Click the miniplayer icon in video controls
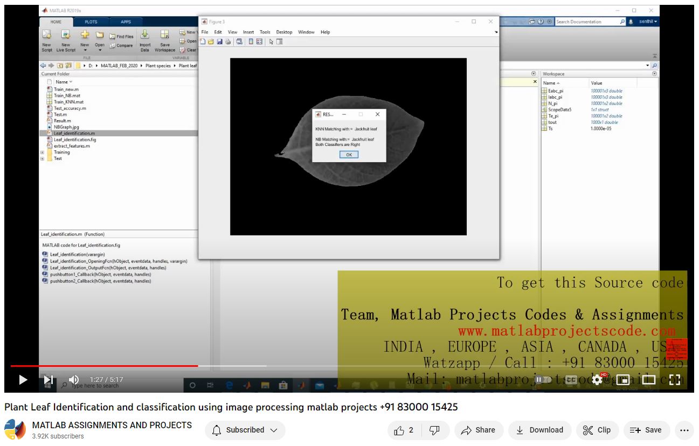The height and width of the screenshot is (446, 699). coord(623,380)
